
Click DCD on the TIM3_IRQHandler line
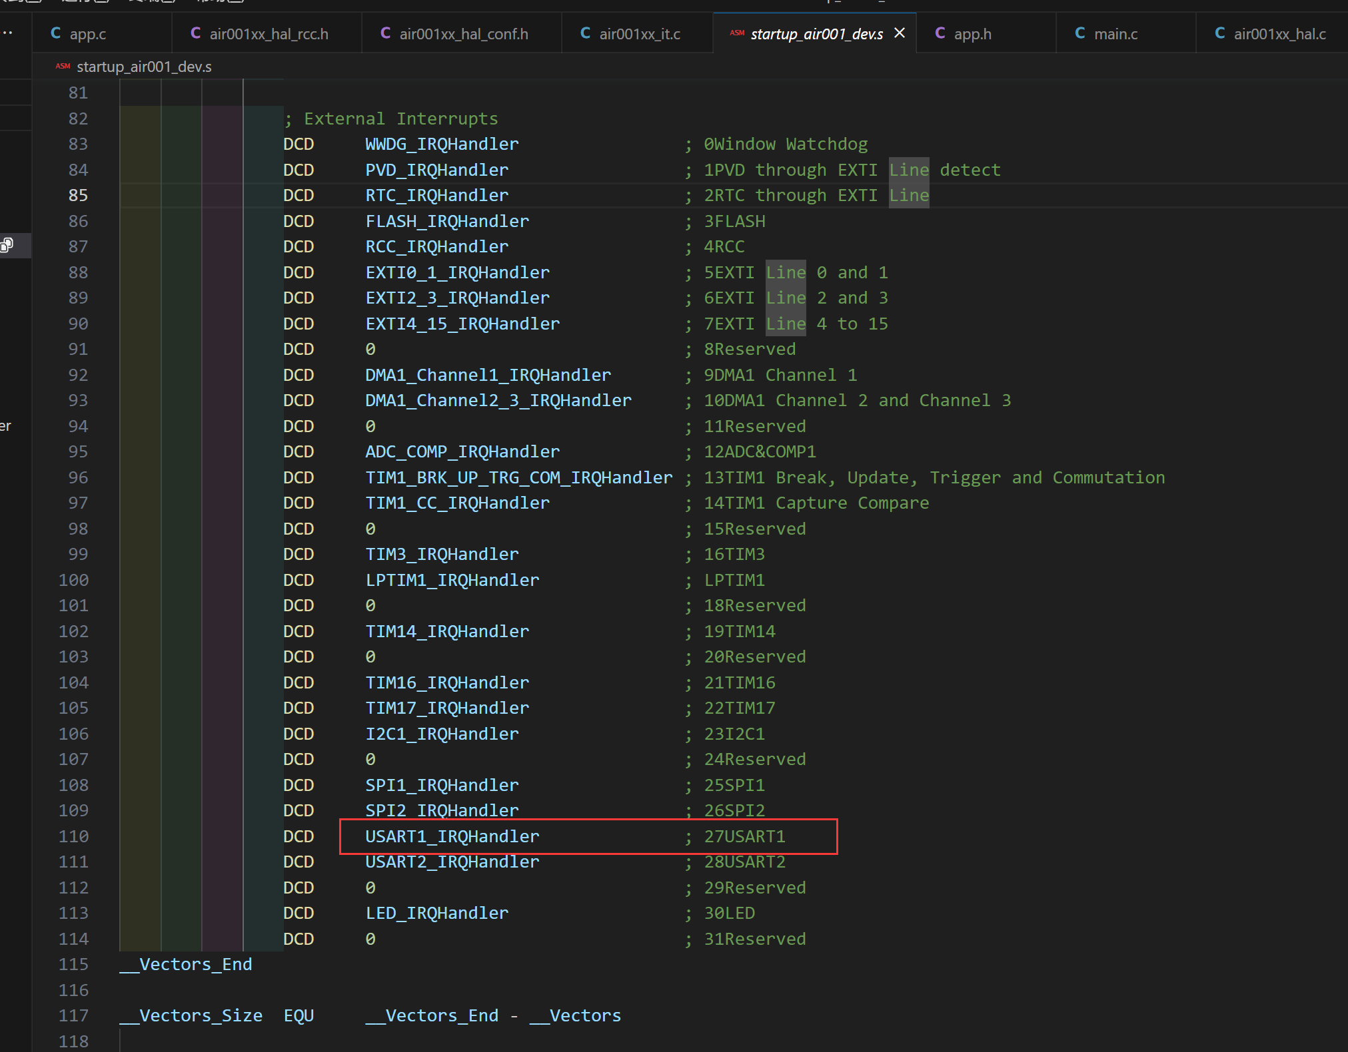299,555
